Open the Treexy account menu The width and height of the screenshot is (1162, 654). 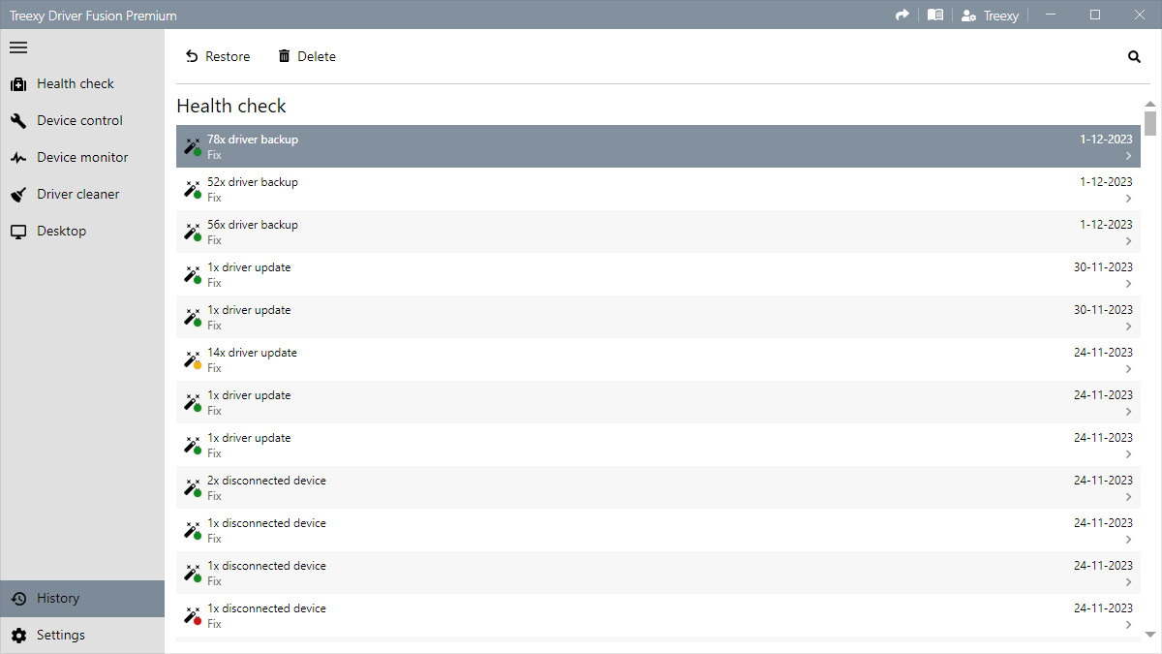(989, 16)
